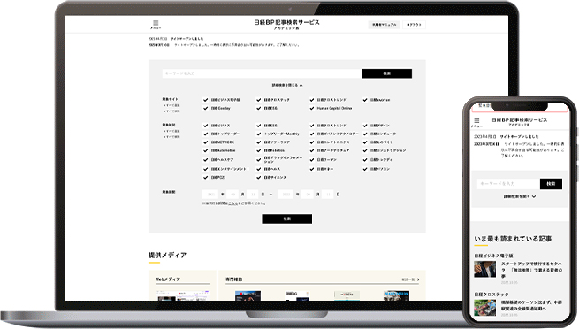Uncheck 日経クロストレンド in the 対象雑誌 group
Screen dimensions: 579x329
pos(312,126)
